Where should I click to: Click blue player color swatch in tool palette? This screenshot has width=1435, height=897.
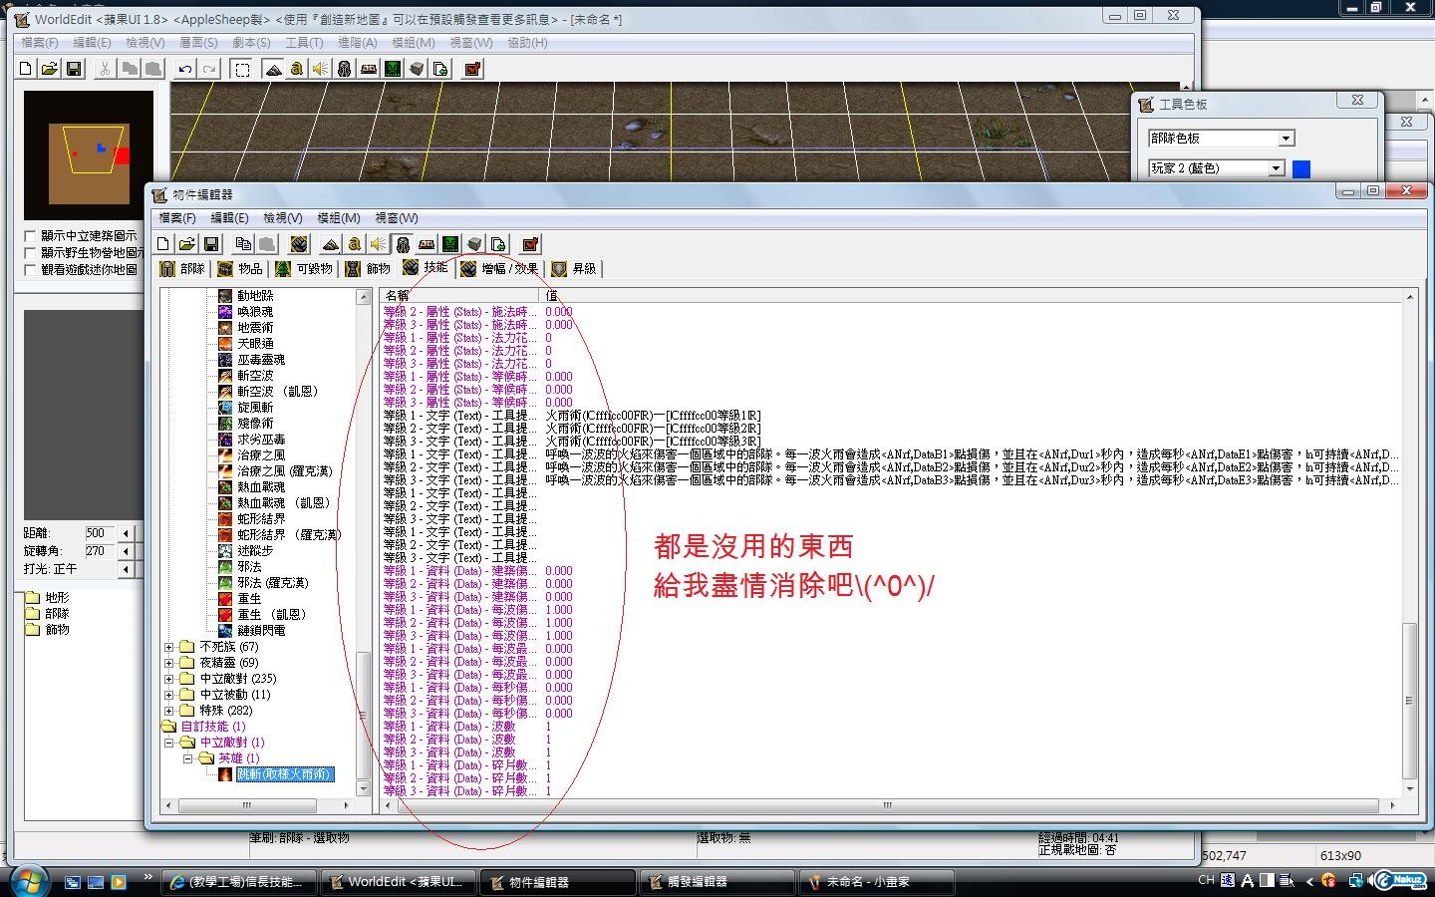tap(1301, 168)
